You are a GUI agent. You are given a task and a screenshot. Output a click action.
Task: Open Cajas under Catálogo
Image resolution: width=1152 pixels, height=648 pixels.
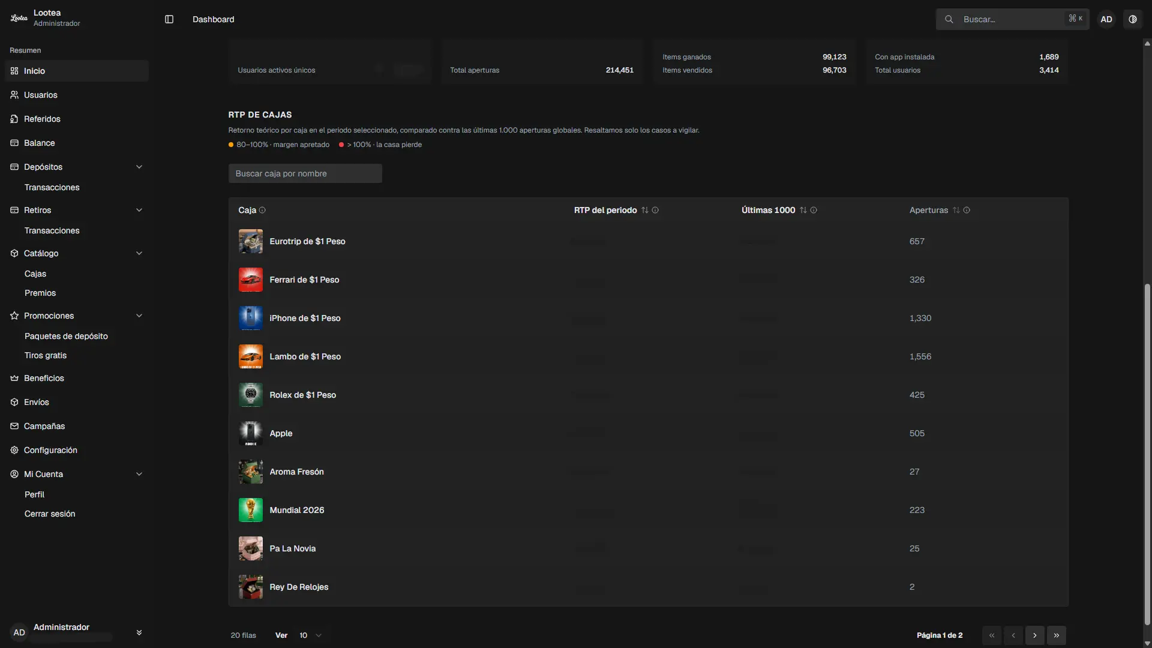click(x=35, y=274)
